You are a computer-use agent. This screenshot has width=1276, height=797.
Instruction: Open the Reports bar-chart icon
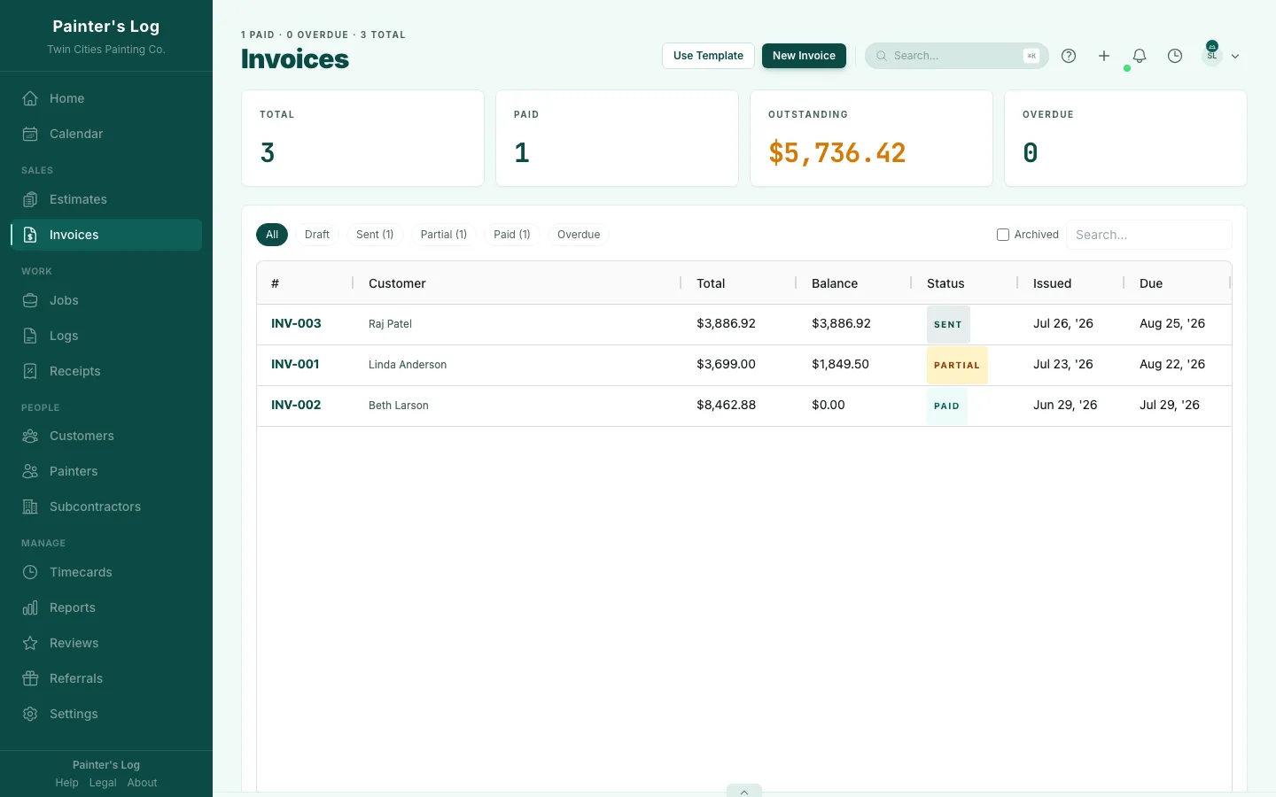[30, 607]
